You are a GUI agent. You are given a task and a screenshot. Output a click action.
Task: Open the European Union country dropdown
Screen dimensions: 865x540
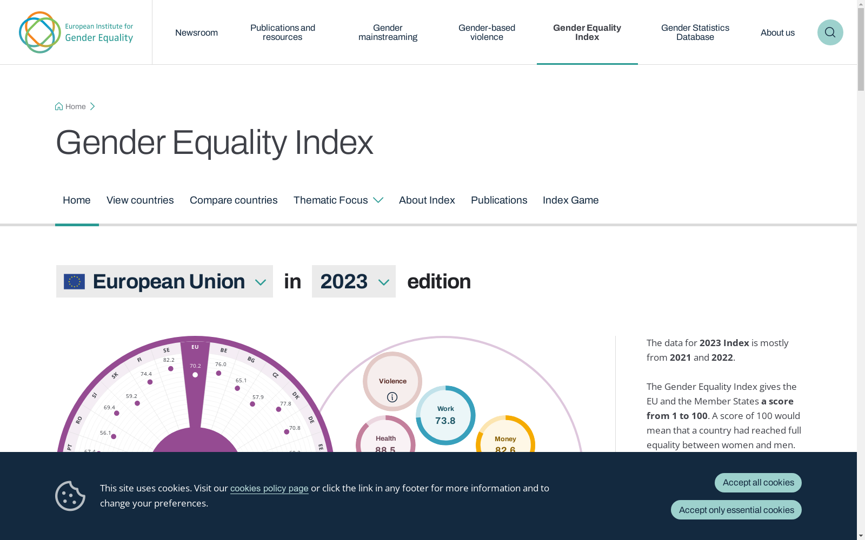pos(164,281)
